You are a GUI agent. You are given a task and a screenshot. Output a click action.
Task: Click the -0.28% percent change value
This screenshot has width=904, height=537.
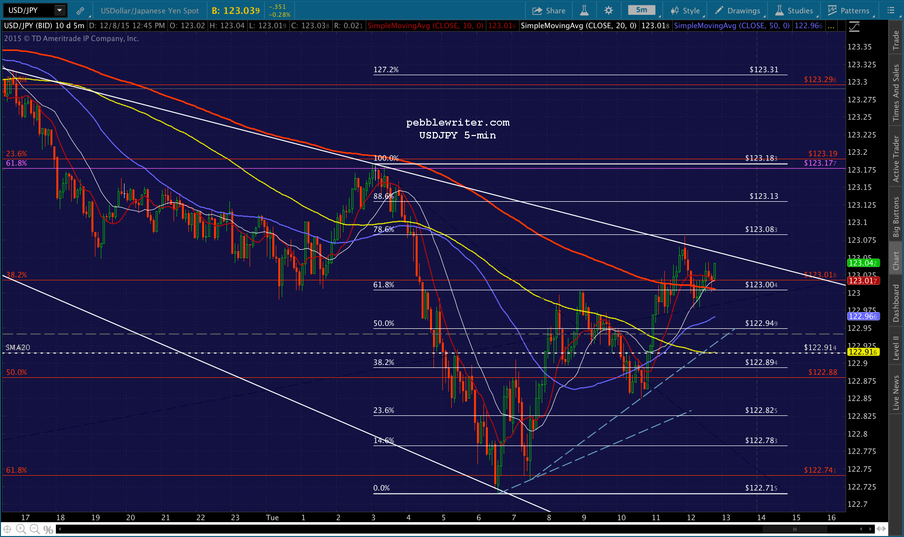[x=280, y=15]
